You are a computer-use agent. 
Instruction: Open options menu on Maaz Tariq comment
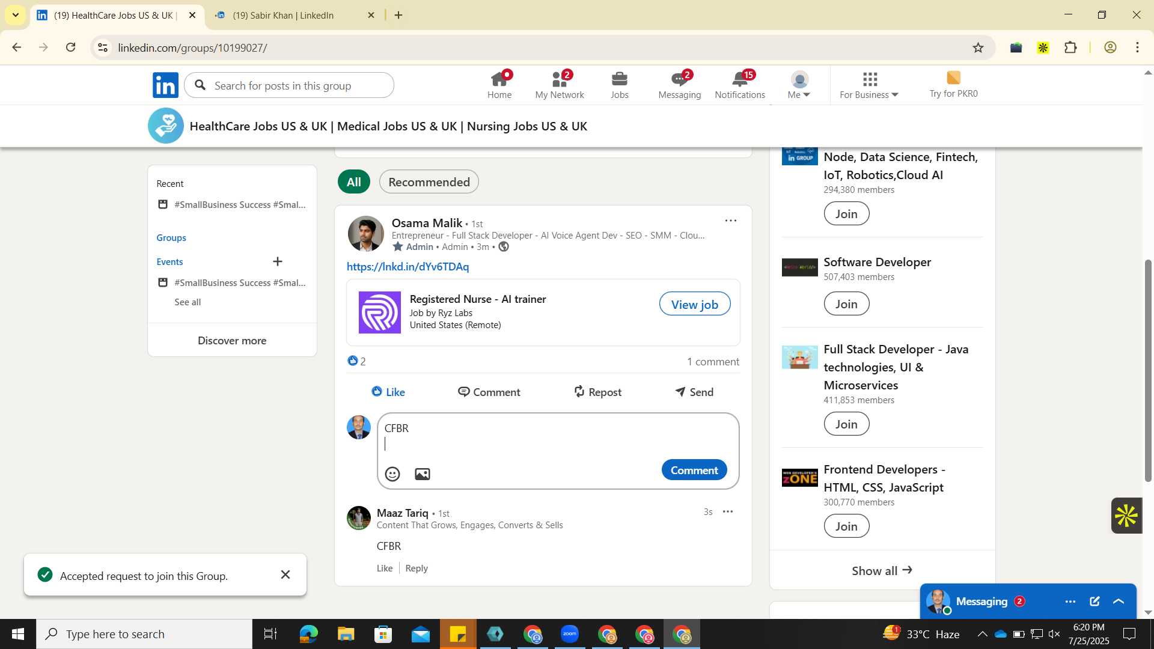[728, 512]
